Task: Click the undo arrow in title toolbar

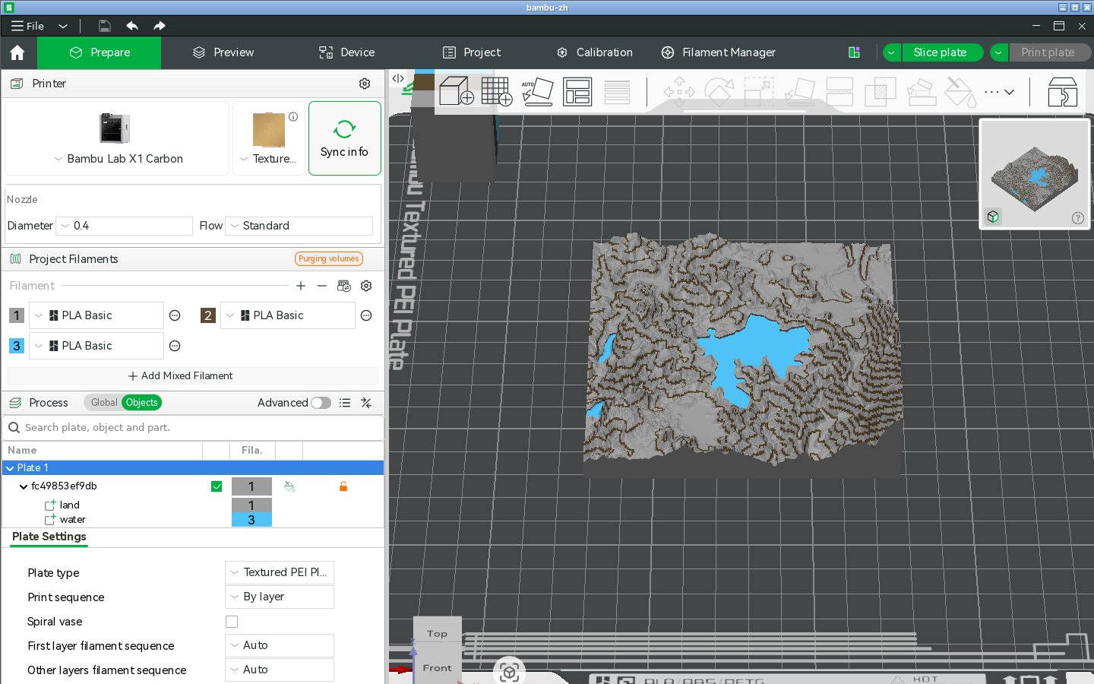Action: [132, 26]
